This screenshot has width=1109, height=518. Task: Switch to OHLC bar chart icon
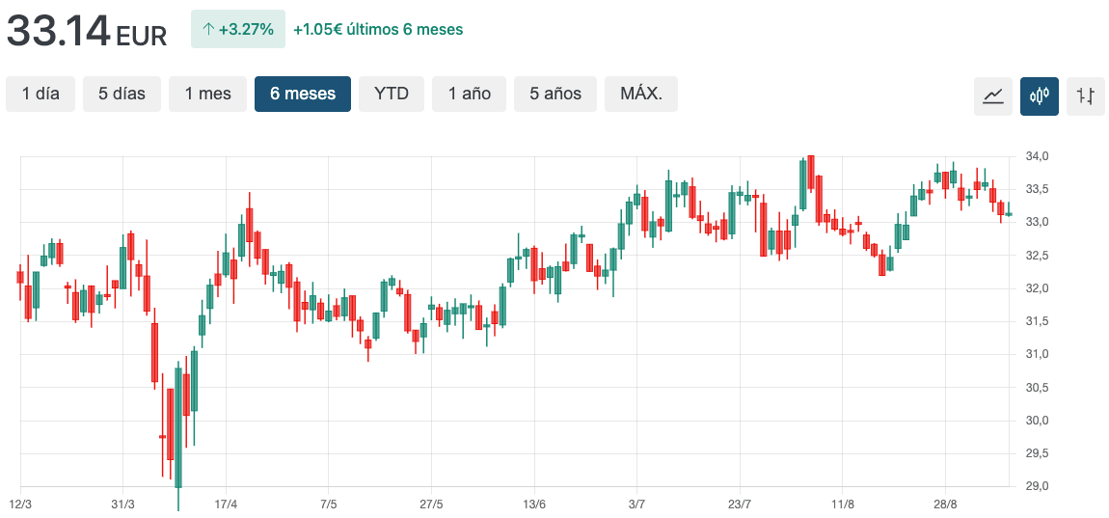1086,95
